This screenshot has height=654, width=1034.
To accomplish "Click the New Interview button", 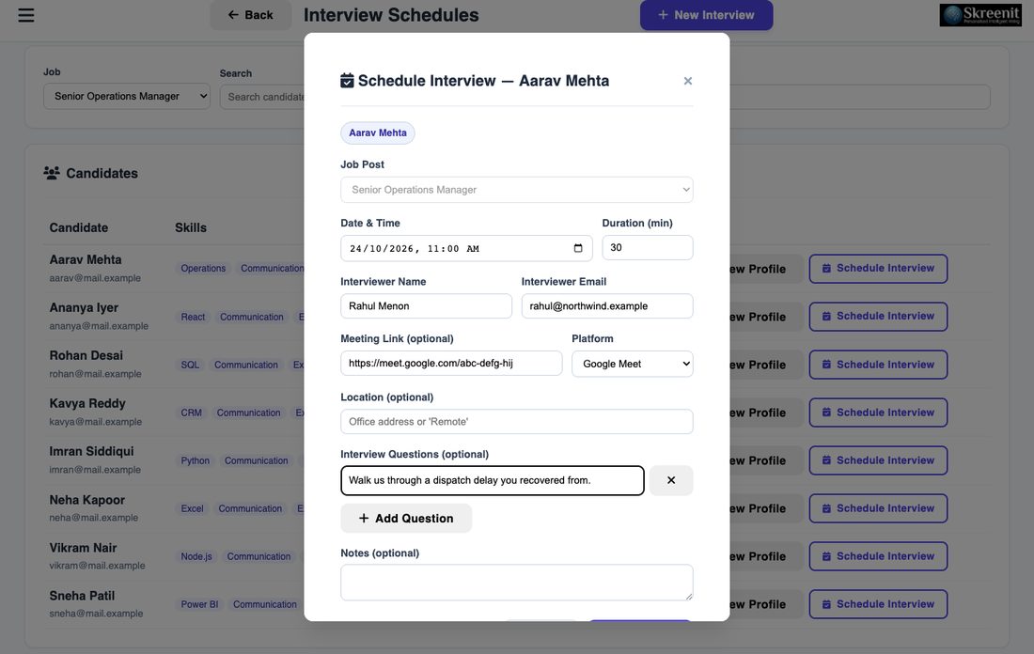I will pos(706,14).
